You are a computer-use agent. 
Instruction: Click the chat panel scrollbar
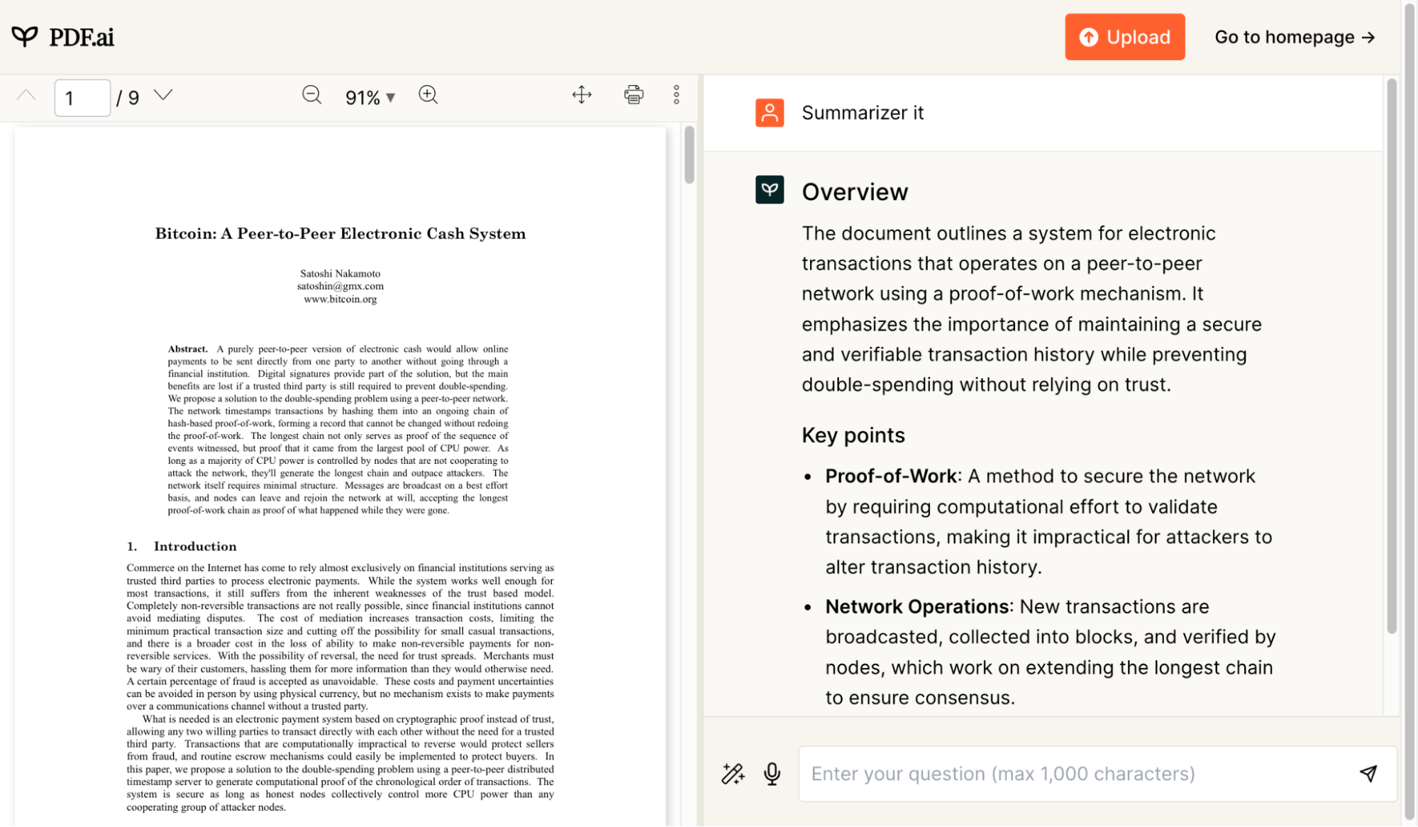point(1391,355)
